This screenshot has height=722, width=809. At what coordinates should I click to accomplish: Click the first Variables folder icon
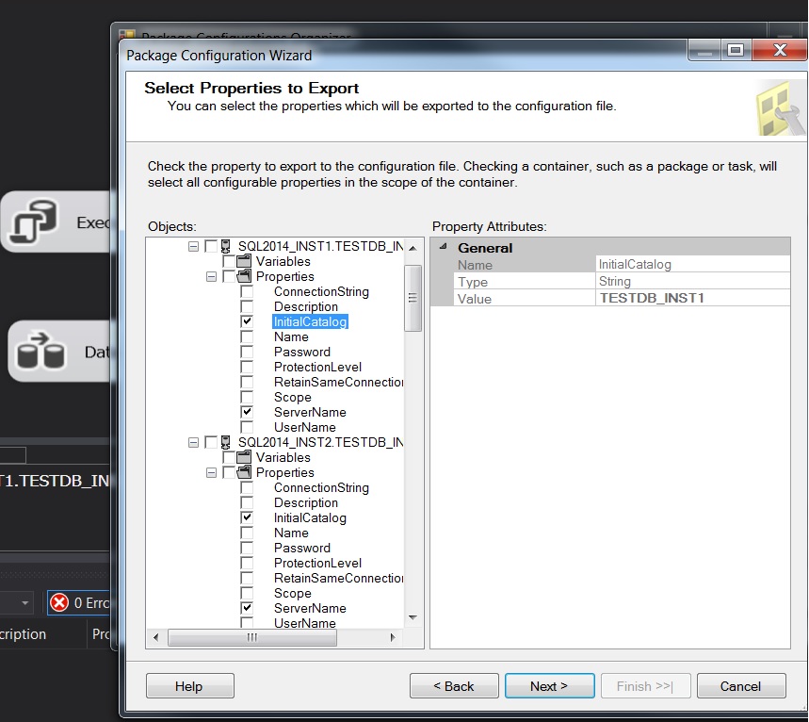click(245, 261)
